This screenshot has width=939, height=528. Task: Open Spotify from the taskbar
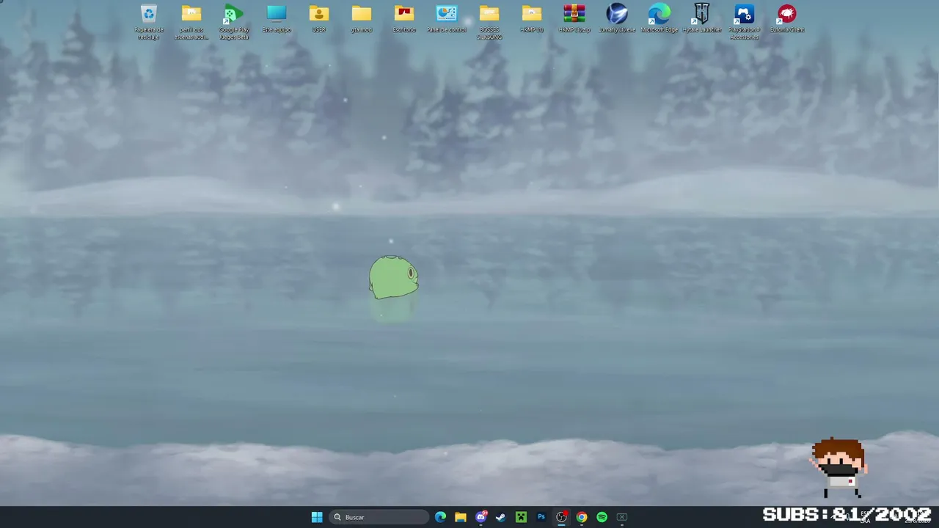602,517
